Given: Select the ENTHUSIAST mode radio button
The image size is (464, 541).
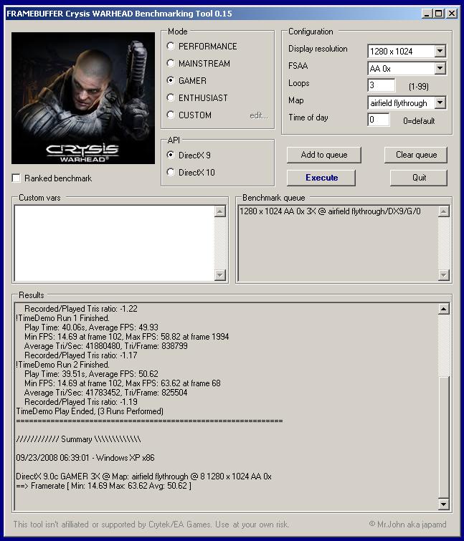Looking at the screenshot, I should [x=171, y=97].
